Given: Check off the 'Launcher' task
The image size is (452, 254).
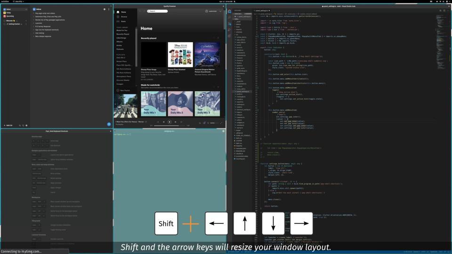Looking at the screenshot, I should coord(33,23).
